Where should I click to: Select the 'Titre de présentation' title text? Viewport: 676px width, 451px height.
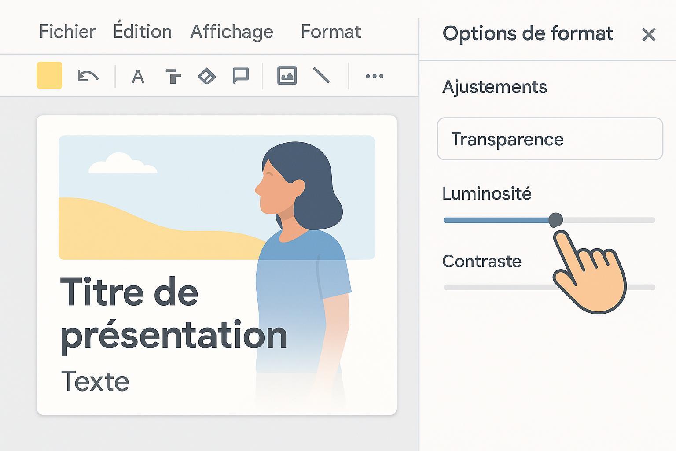click(173, 314)
